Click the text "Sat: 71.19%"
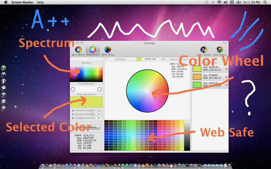The height and width of the screenshot is (169, 271). click(84, 146)
